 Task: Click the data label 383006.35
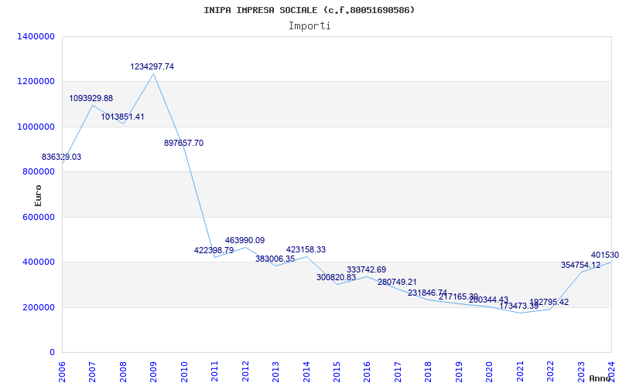pyautogui.click(x=275, y=259)
